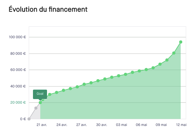Viewport: 192px width, 133px height.
Task: Select the final data point above 12 mai
Action: point(181,42)
